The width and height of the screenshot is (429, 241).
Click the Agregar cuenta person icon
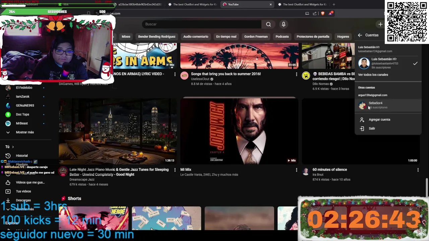click(x=362, y=119)
